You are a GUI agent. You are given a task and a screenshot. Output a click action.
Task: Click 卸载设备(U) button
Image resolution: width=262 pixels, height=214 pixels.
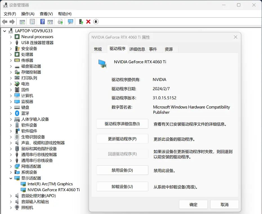[122, 187]
